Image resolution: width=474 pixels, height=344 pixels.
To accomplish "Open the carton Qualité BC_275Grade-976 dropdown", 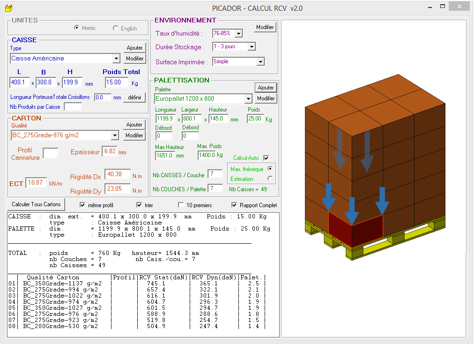I will pos(115,135).
